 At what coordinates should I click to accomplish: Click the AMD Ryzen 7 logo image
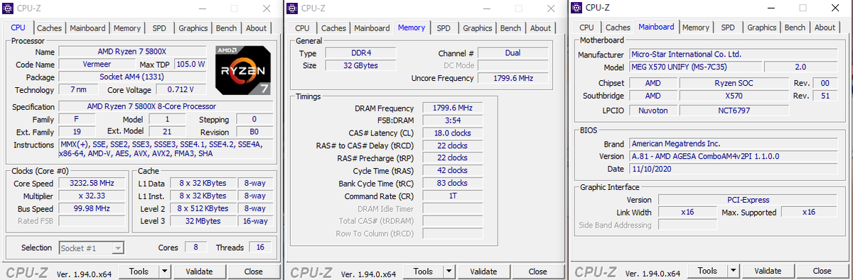(244, 71)
